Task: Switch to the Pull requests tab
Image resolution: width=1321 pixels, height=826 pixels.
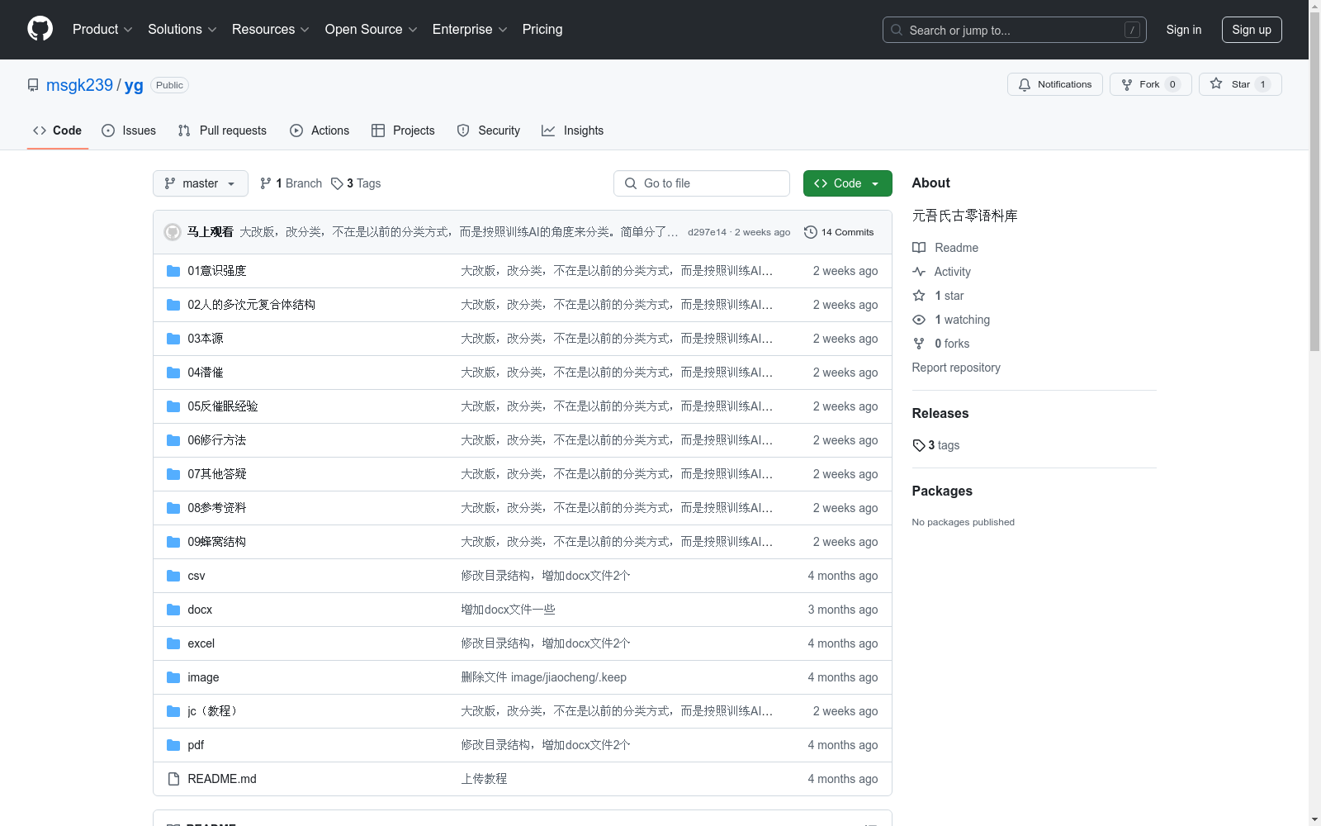Action: coord(222,131)
